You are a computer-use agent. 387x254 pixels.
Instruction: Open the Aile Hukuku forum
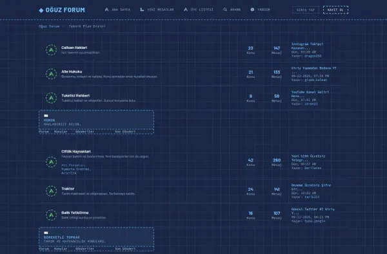click(72, 71)
